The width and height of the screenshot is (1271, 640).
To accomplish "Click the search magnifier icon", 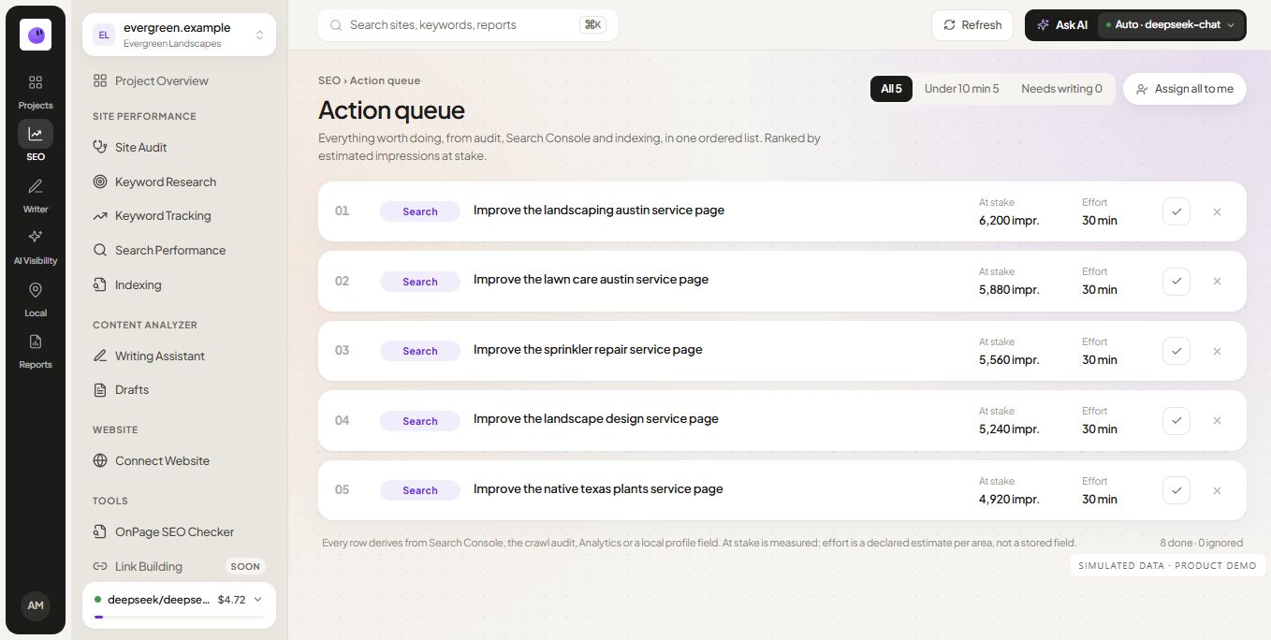I will click(x=335, y=25).
